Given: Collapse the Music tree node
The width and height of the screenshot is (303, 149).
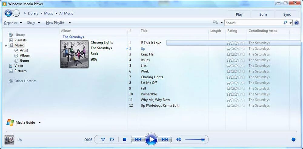Looking at the screenshot, I should (x=6, y=46).
